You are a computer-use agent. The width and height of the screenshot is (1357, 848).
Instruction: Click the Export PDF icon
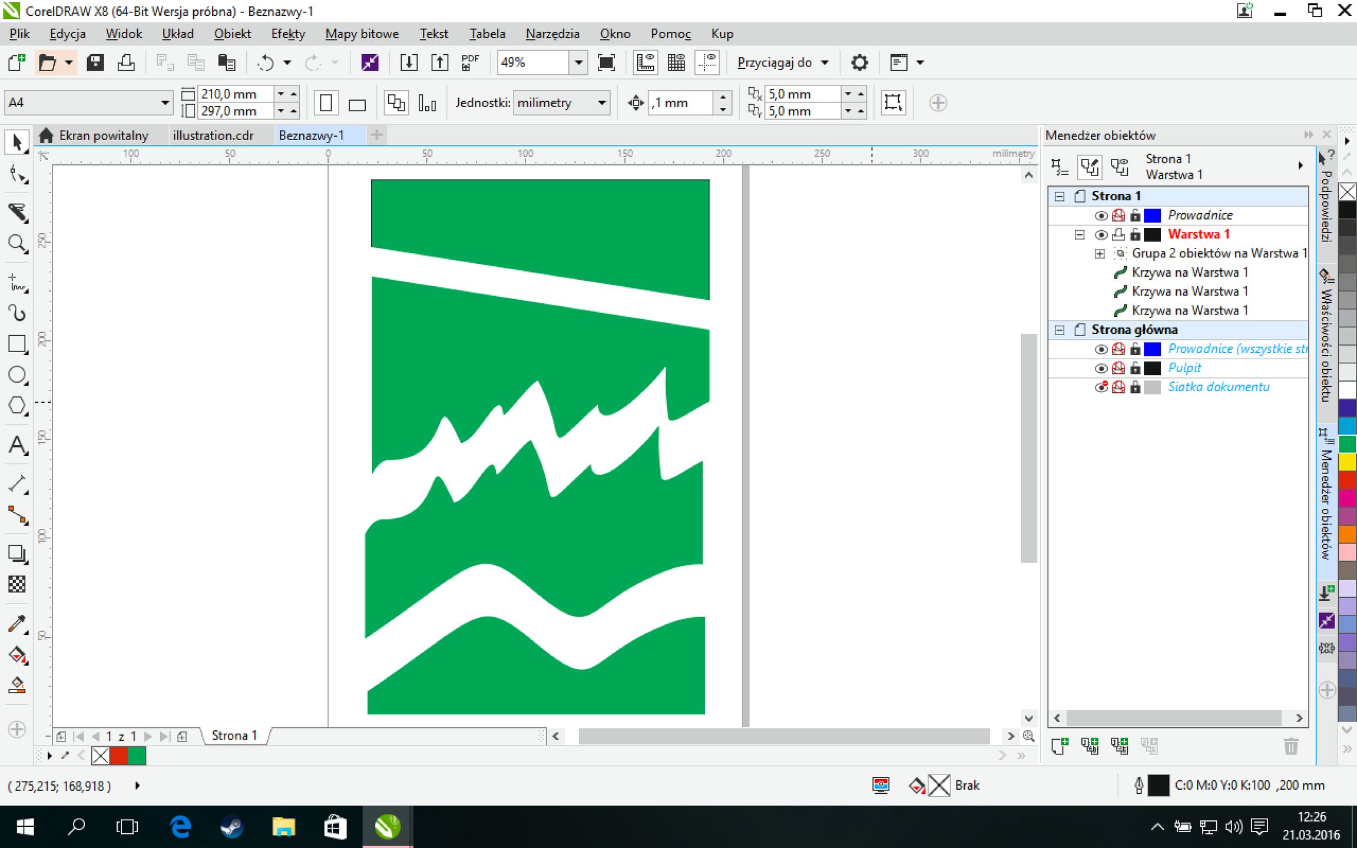[470, 62]
